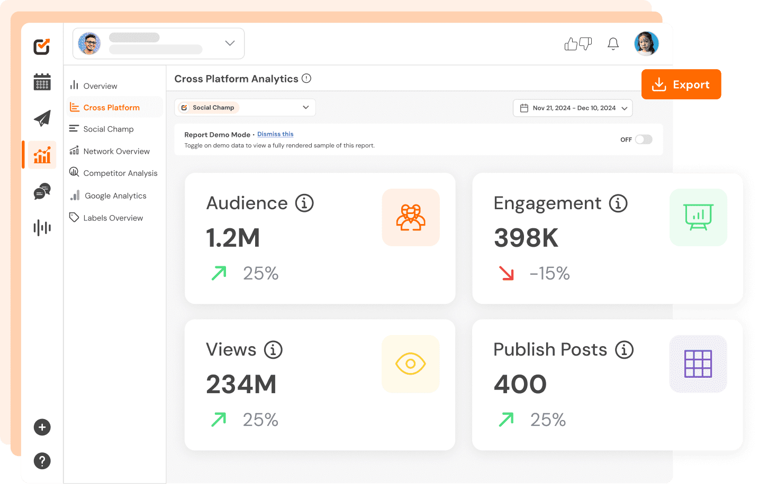Click the Dismiss this link
The width and height of the screenshot is (759, 484).
[275, 134]
